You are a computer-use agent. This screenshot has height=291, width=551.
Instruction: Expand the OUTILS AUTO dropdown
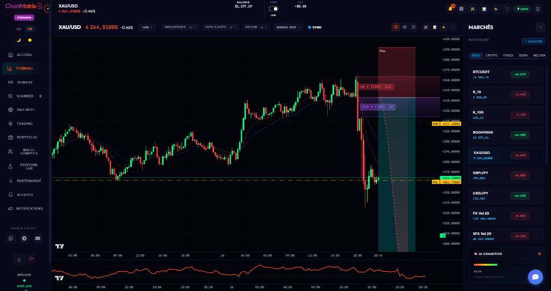pos(221,27)
